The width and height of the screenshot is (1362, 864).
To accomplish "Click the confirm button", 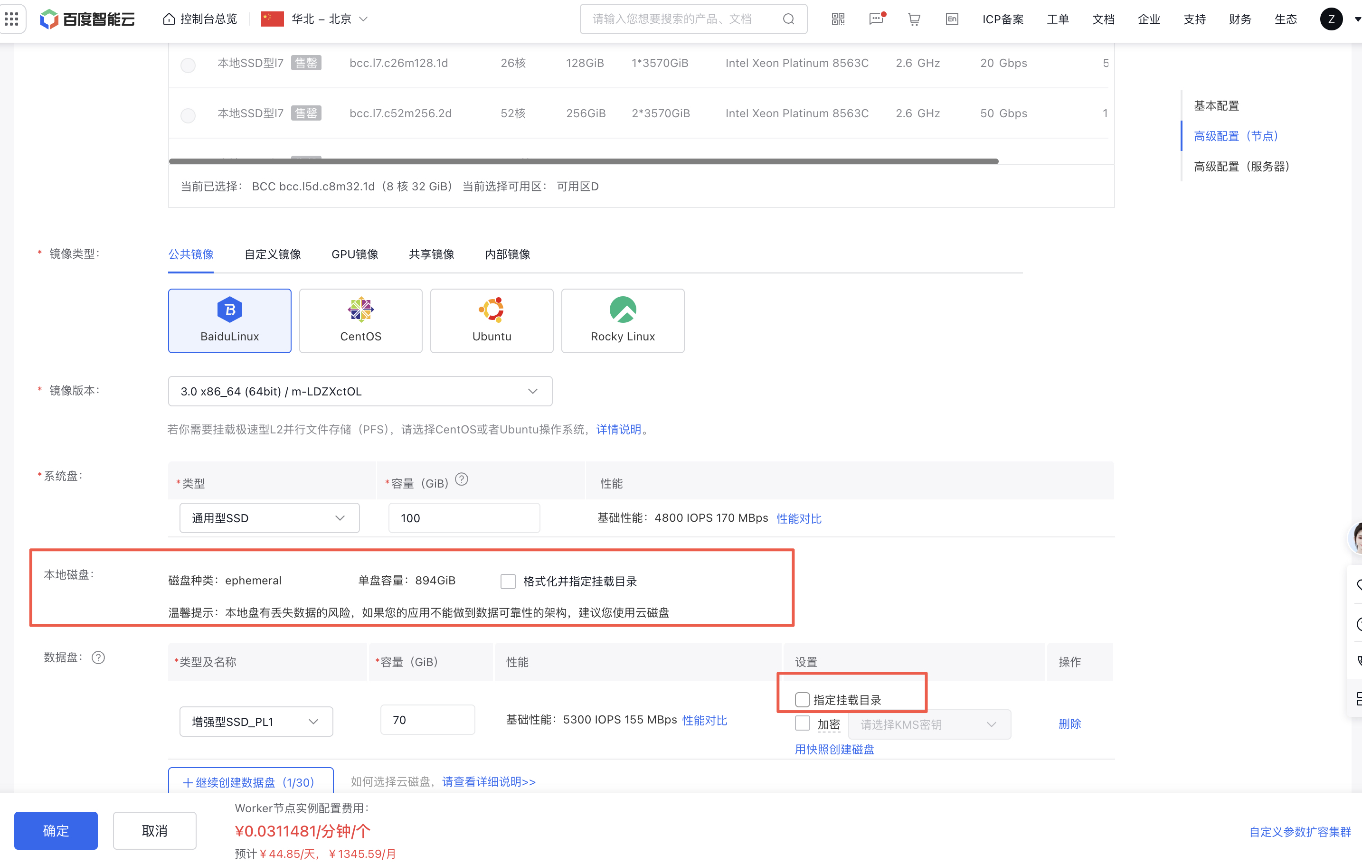I will point(56,831).
